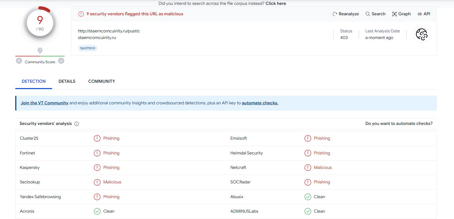Click the text/html tag chip

[x=87, y=48]
